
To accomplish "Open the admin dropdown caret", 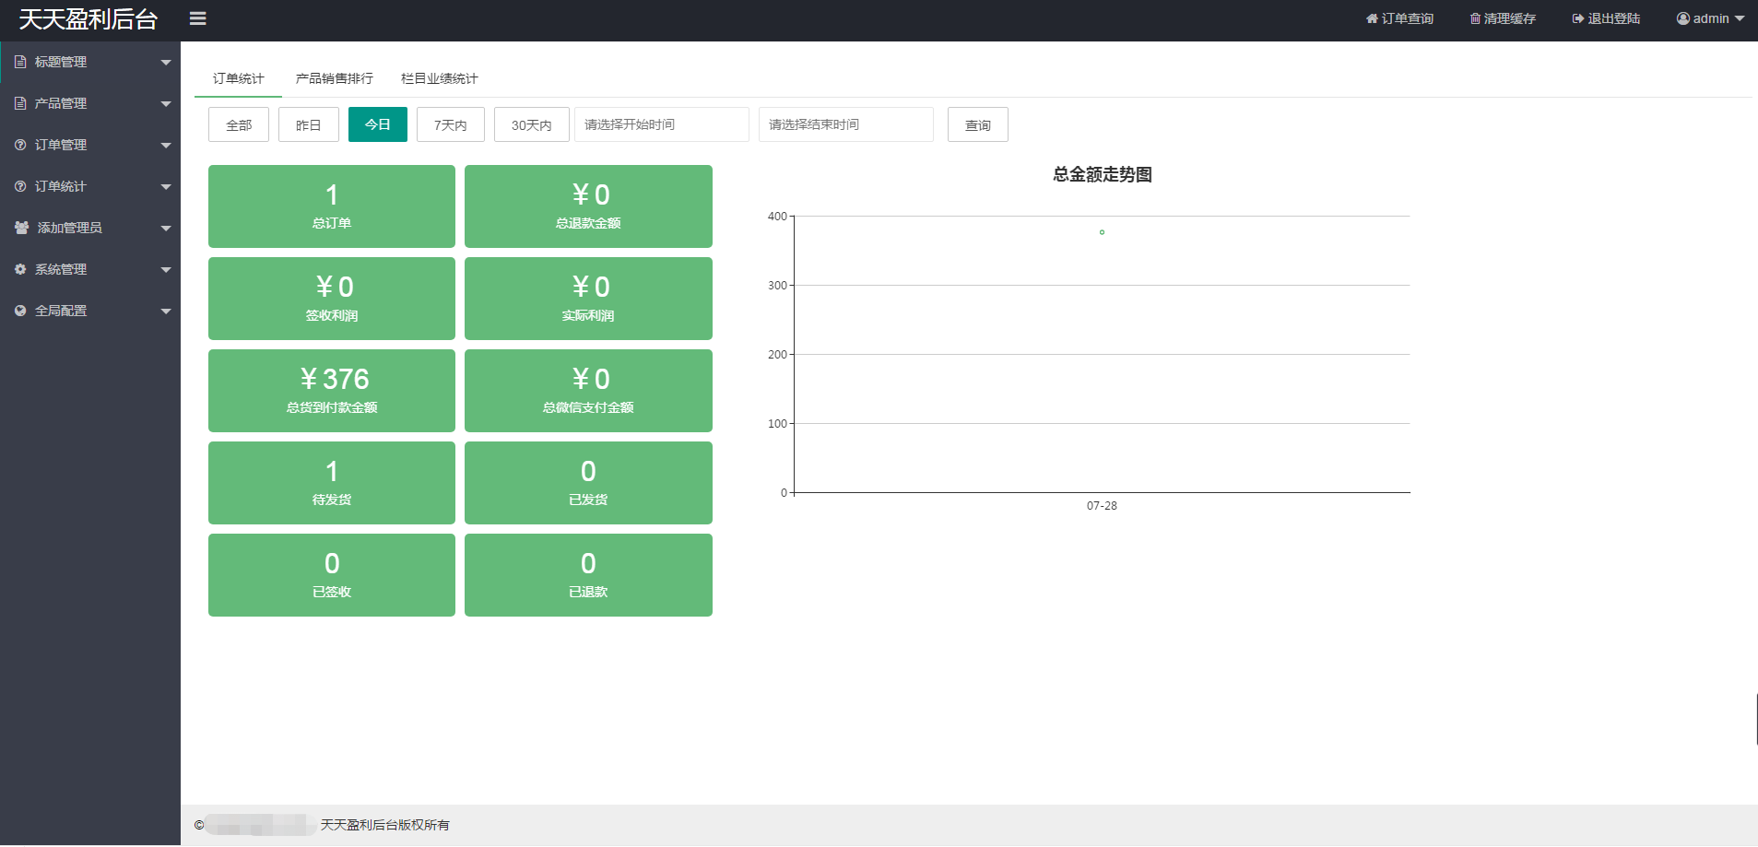I will click(x=1740, y=18).
